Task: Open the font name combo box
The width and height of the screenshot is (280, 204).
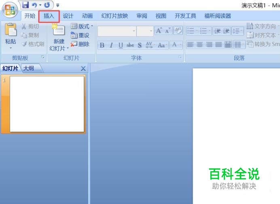Action: (x=117, y=31)
